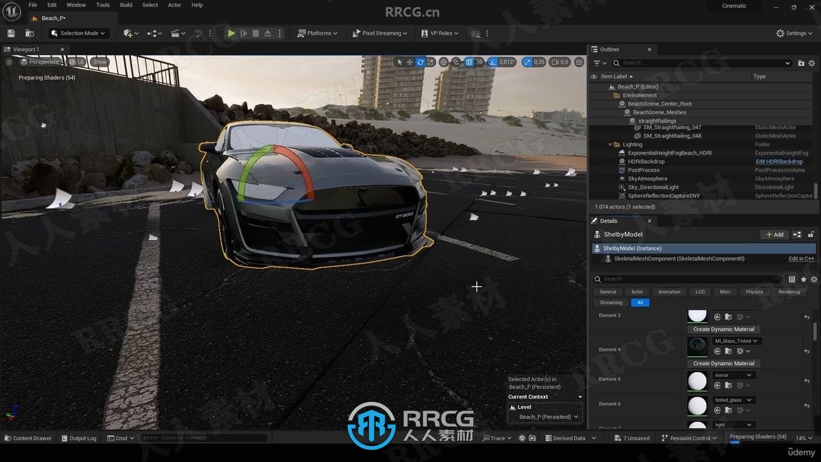Click the viewport layout (maximize/restore) grid icon

[579, 62]
